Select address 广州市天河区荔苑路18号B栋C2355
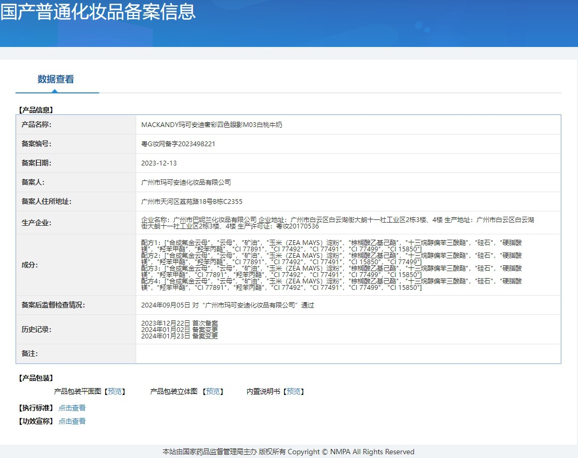The width and height of the screenshot is (578, 458). 192,202
